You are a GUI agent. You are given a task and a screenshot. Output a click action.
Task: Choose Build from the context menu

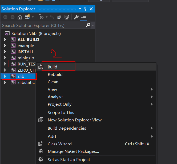click(96, 67)
